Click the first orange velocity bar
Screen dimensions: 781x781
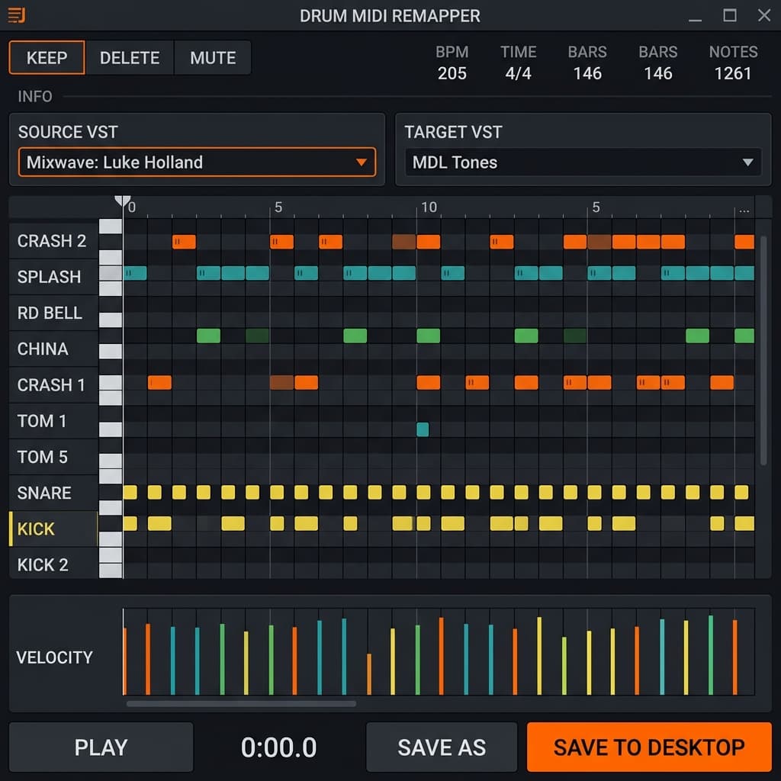[x=124, y=661]
